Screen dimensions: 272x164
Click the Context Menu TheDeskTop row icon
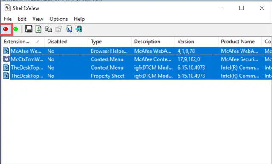[6, 68]
